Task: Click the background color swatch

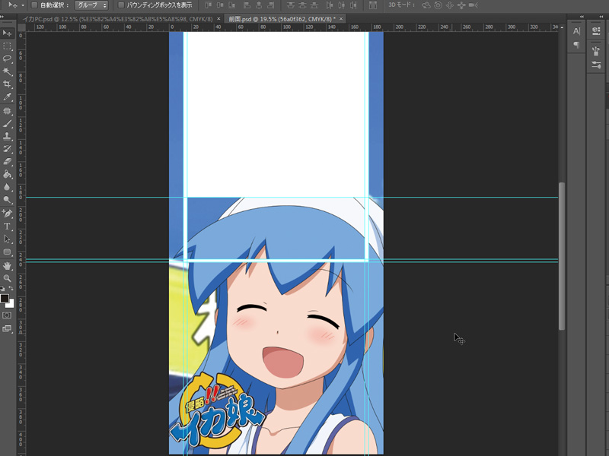Action: (x=11, y=304)
